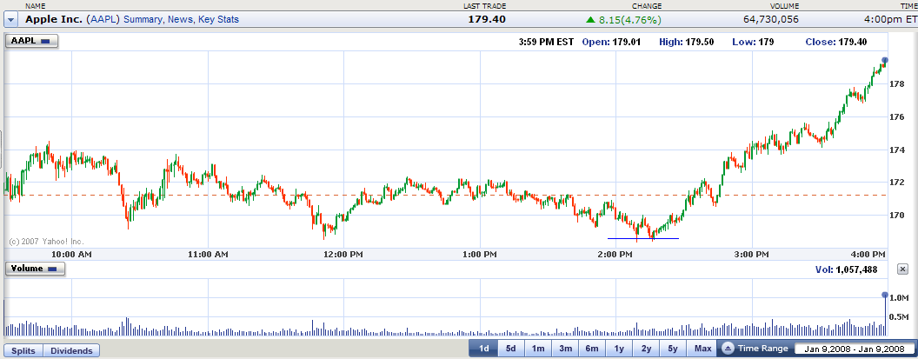The width and height of the screenshot is (918, 359).
Task: Select the 2y range tab
Action: pos(646,349)
